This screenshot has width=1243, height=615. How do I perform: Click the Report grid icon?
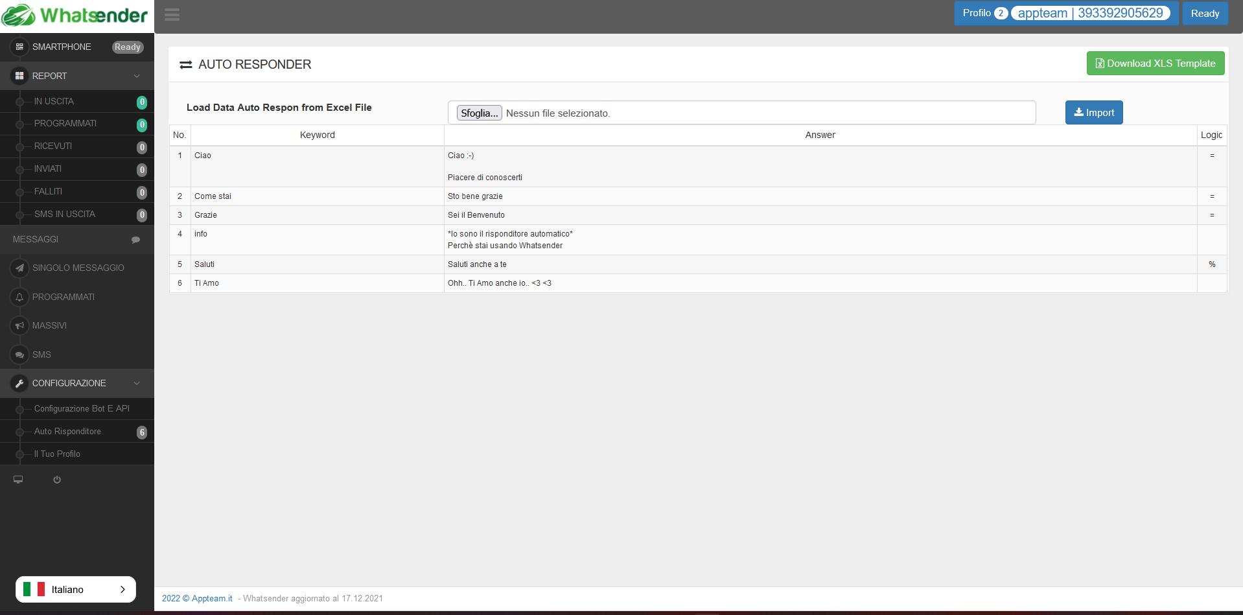(x=19, y=76)
